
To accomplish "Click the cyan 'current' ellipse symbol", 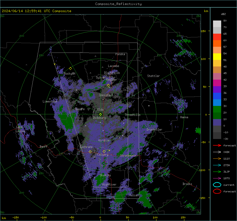I will [217, 185].
